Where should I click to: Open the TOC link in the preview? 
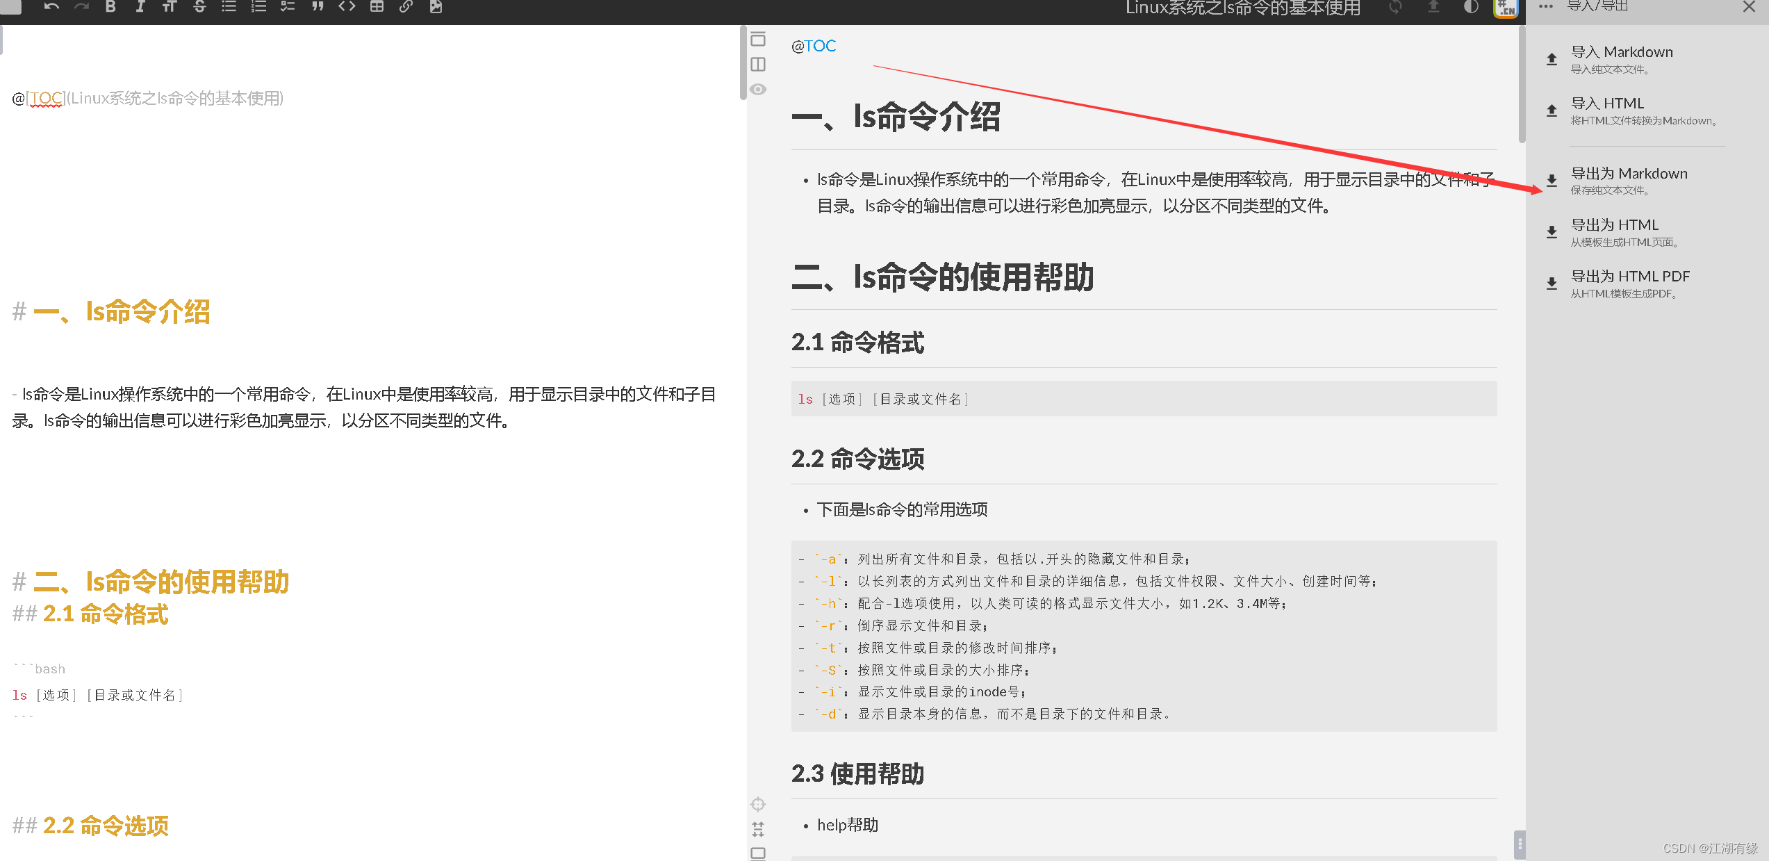[x=821, y=46]
